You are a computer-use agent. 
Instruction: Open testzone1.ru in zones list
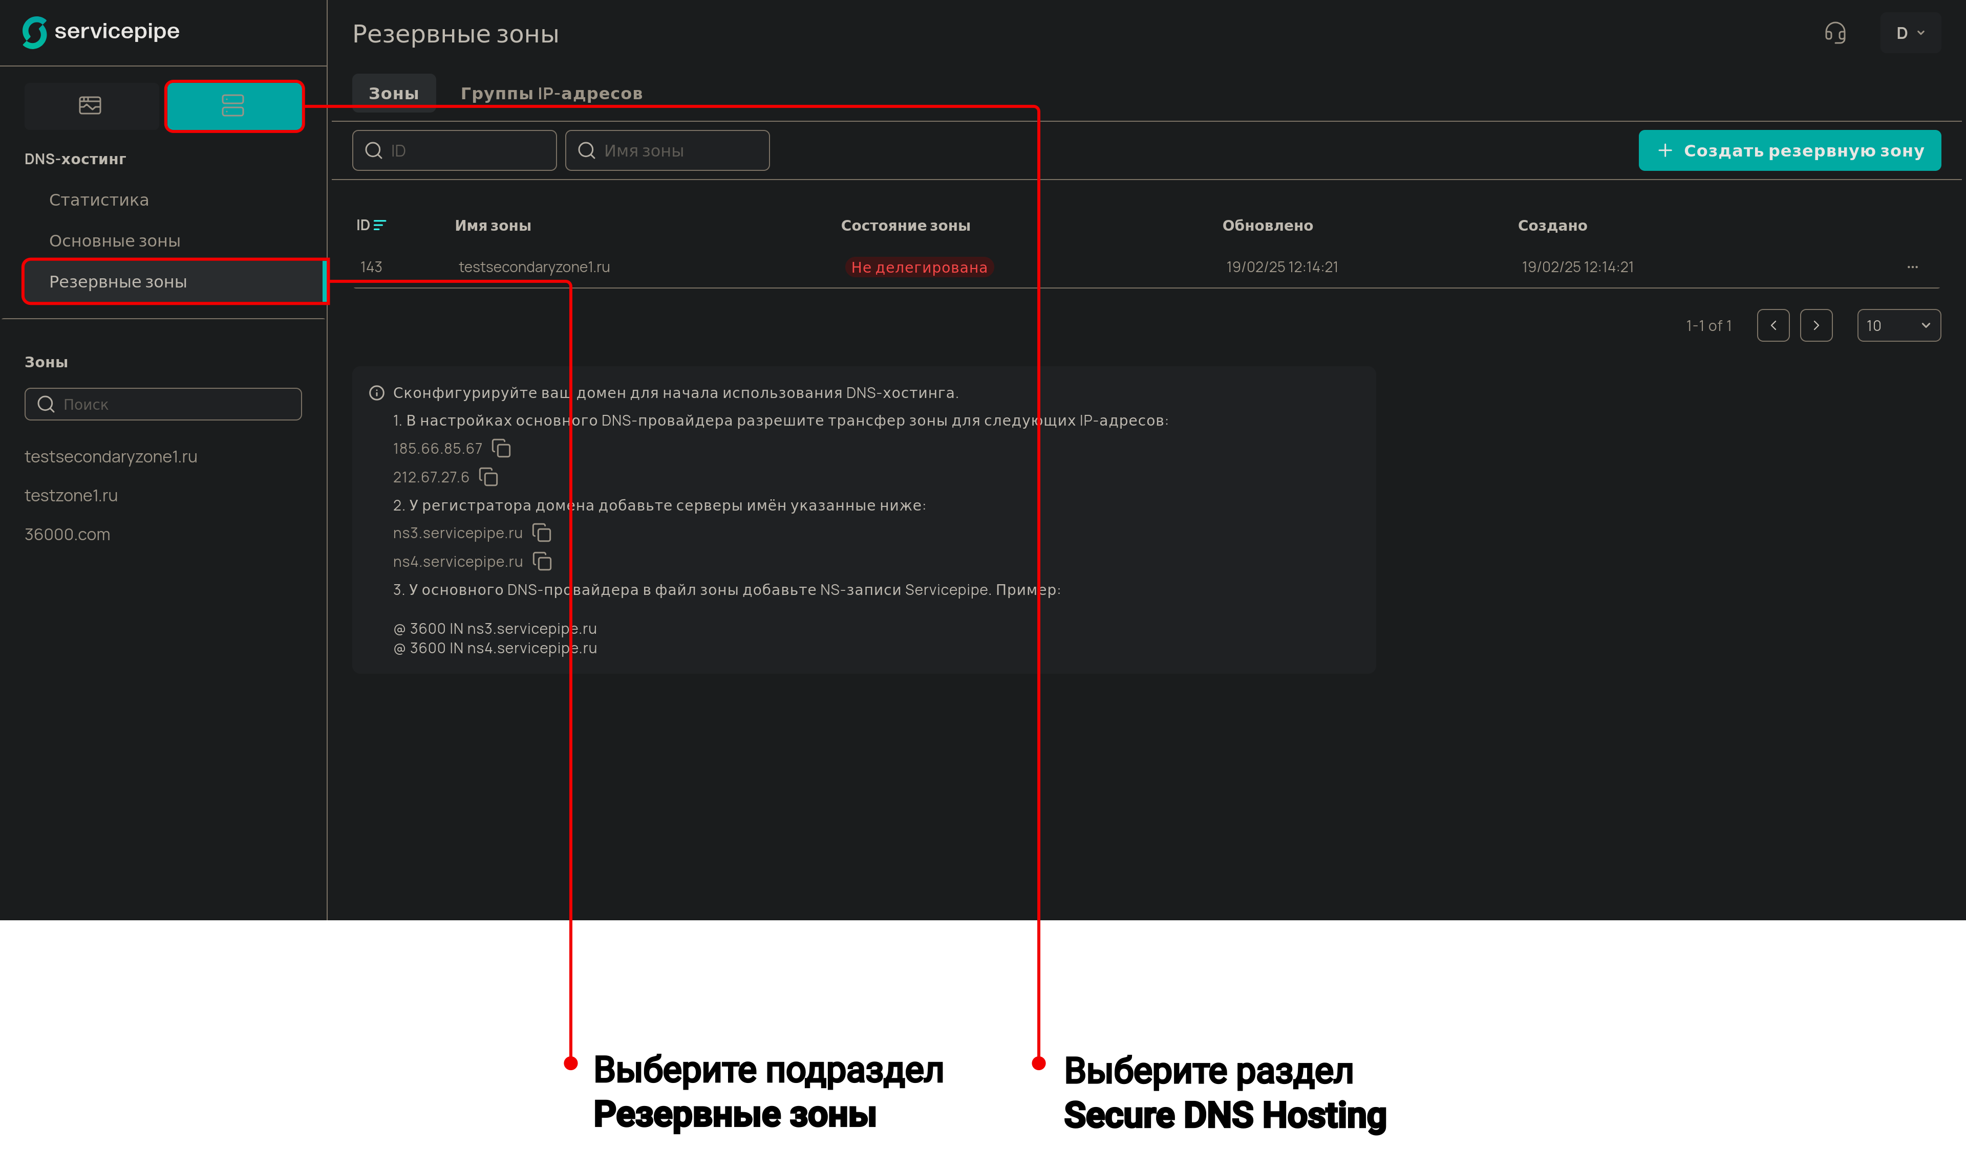71,496
